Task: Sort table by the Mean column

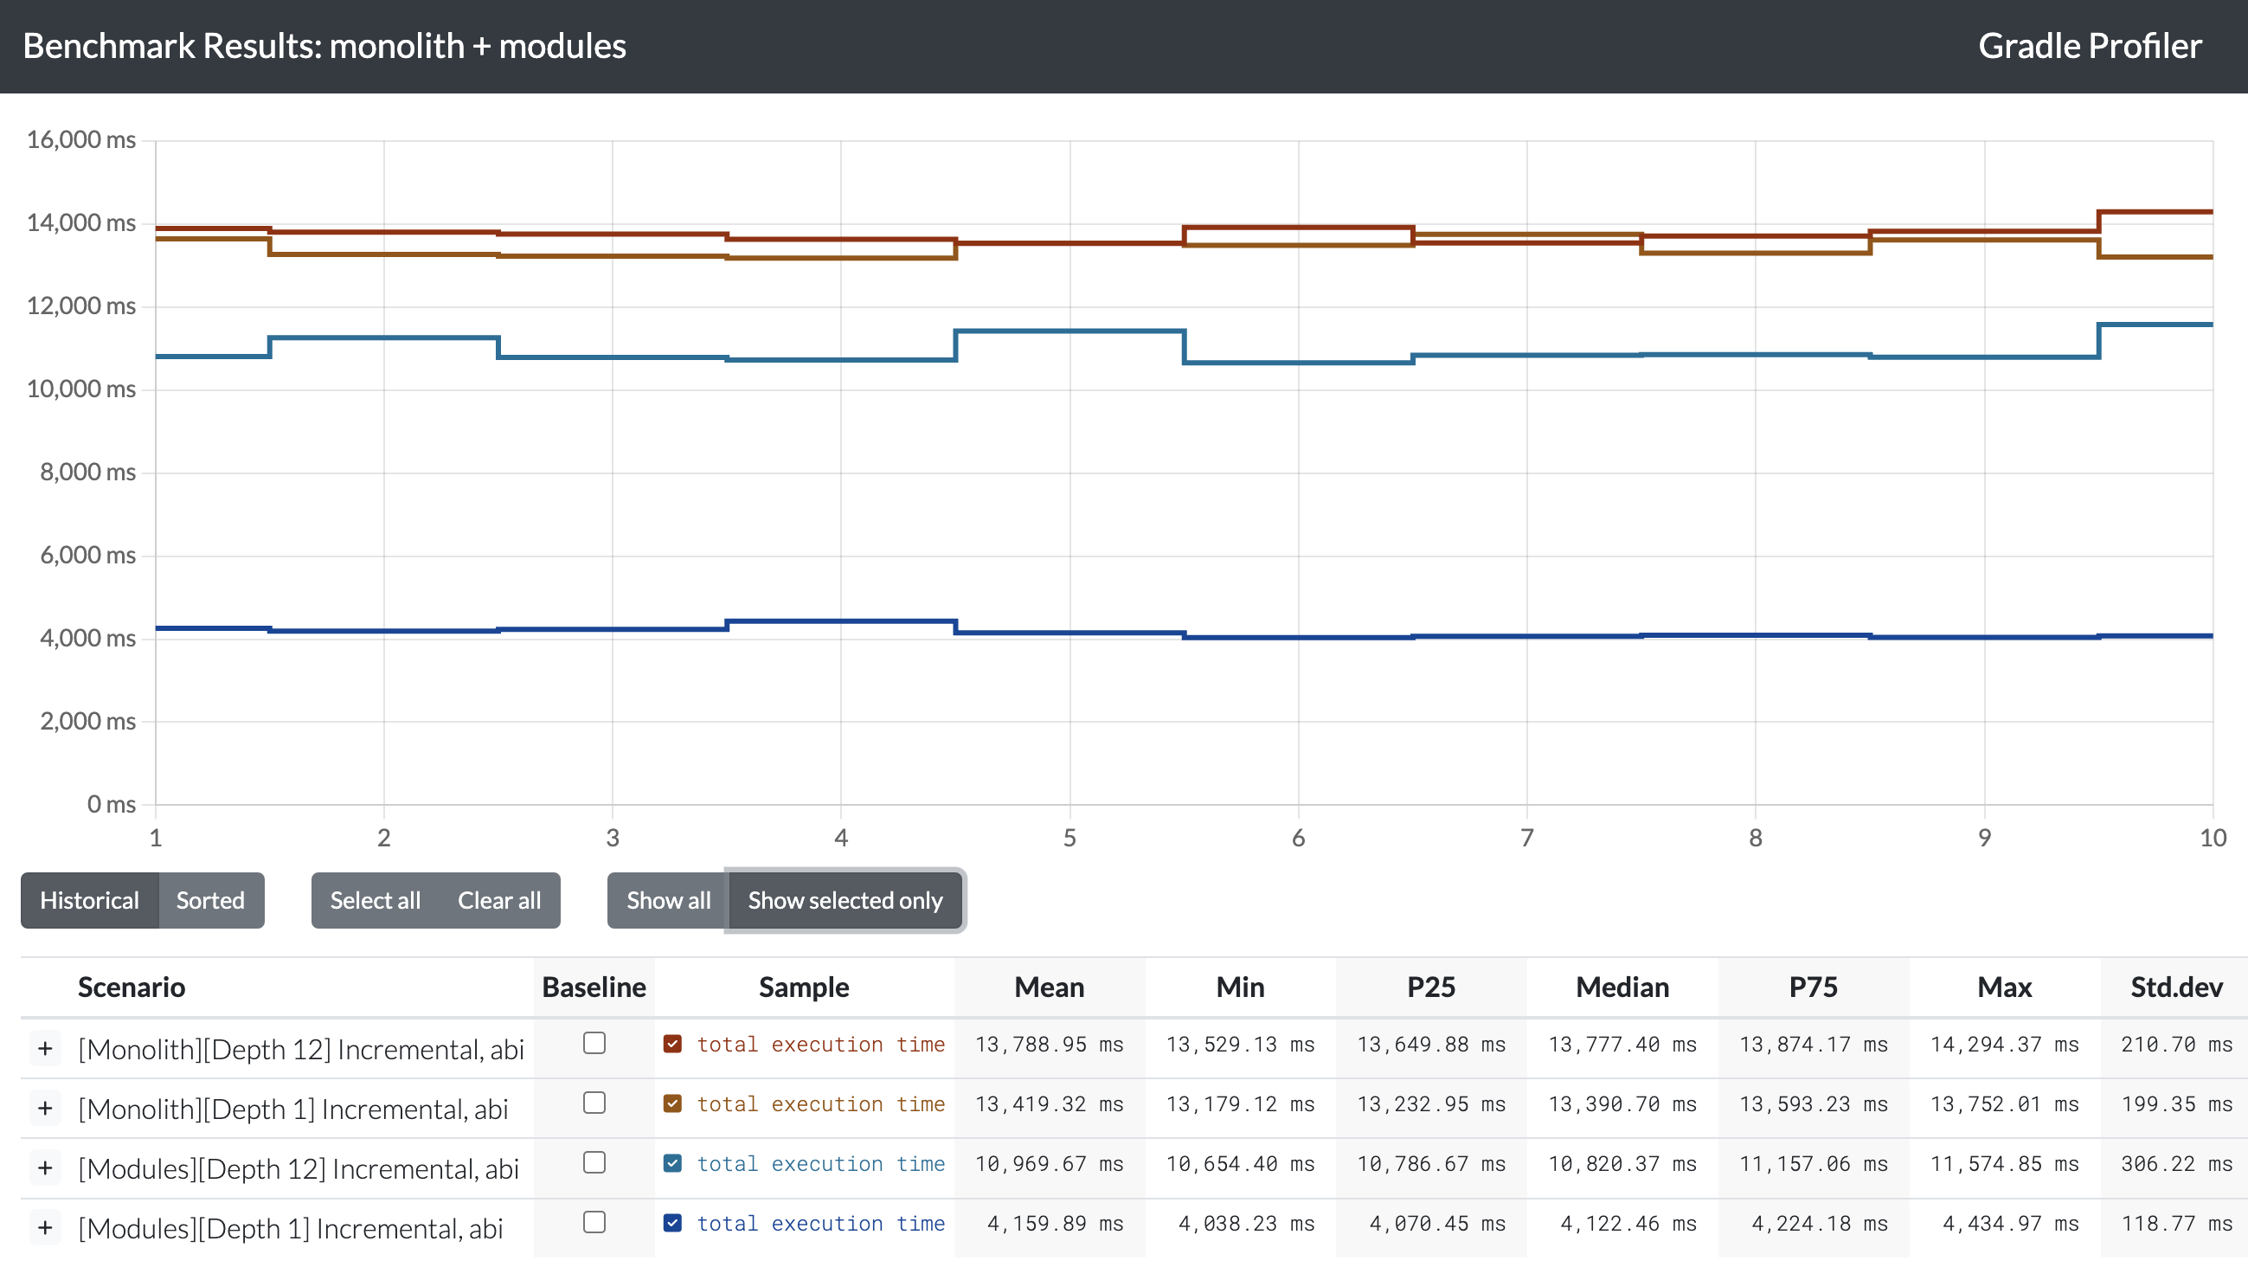Action: [x=1049, y=987]
